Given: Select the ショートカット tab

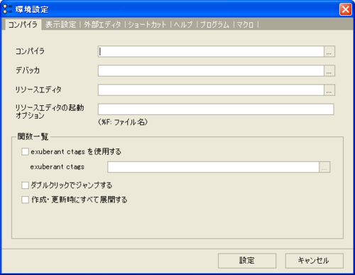Looking at the screenshot, I should pyautogui.click(x=147, y=25).
